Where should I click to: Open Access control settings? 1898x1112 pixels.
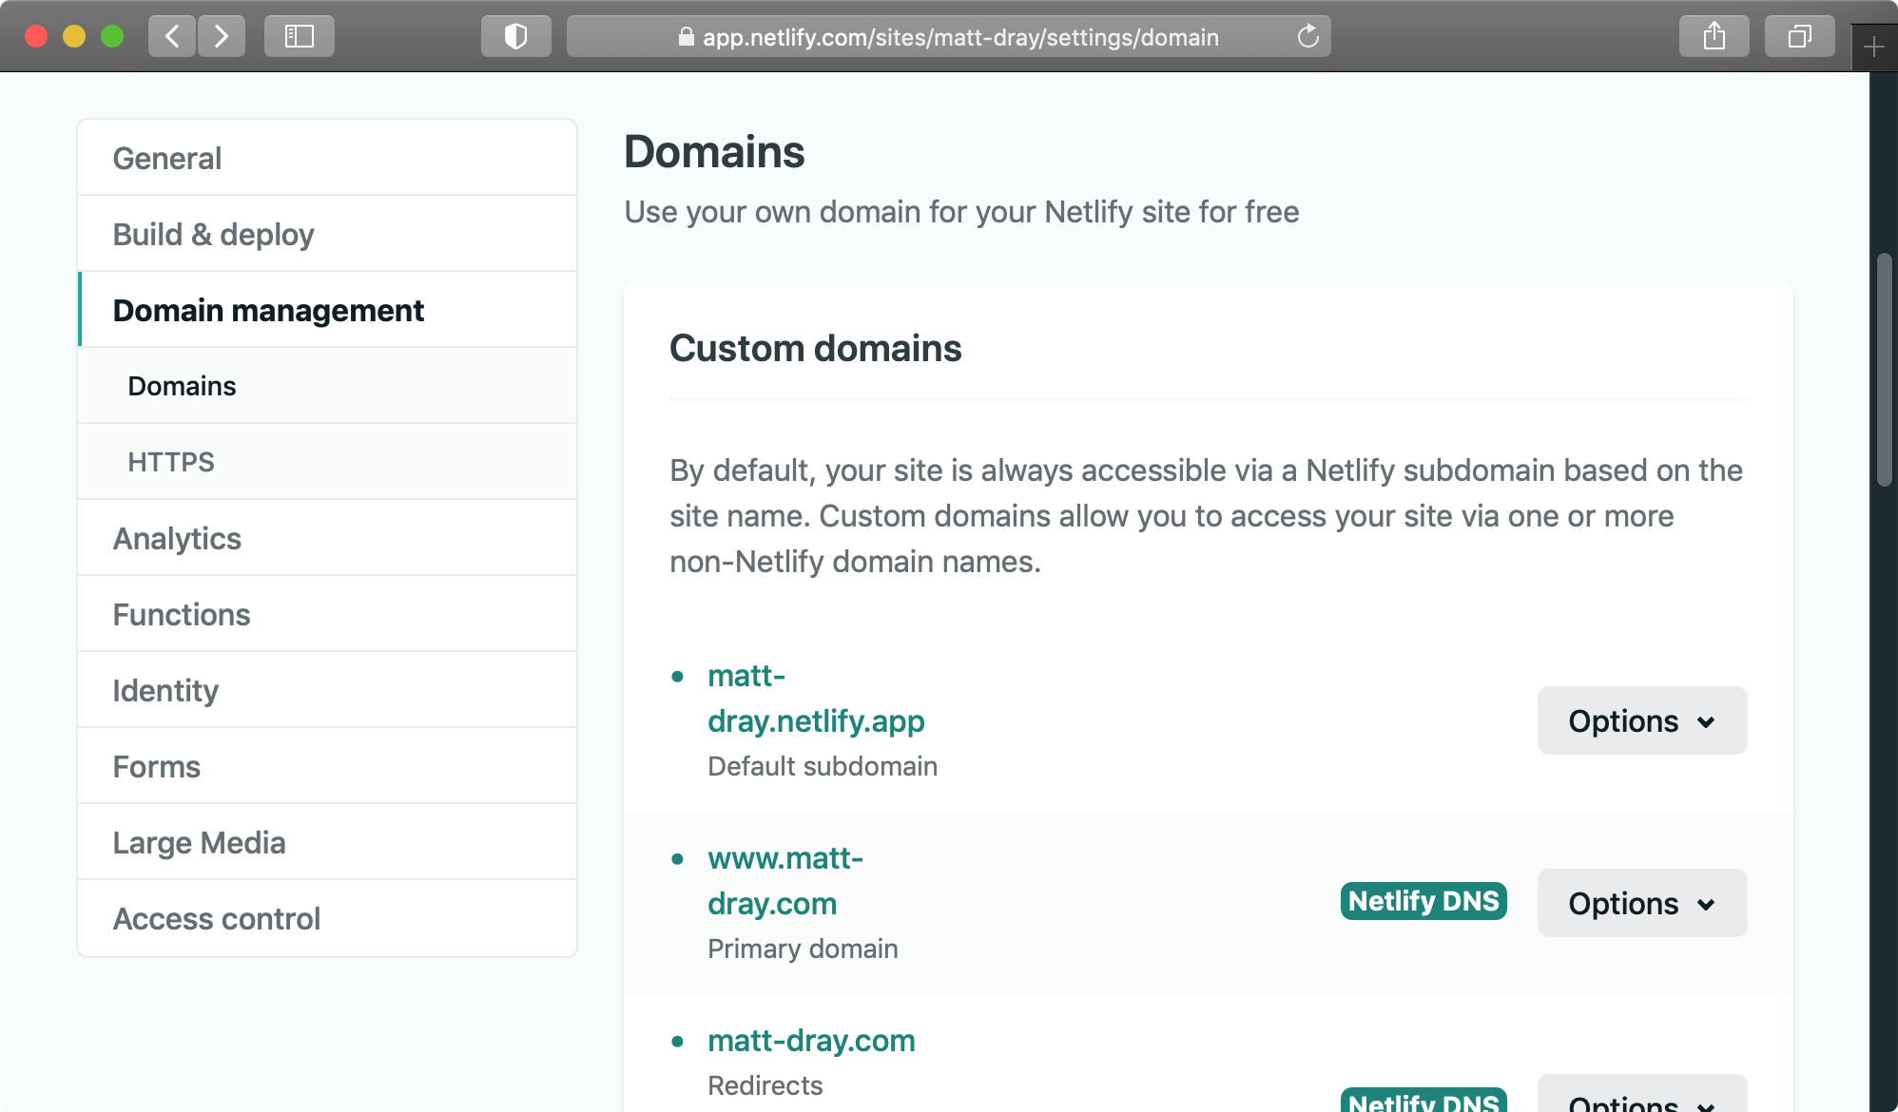(x=327, y=918)
